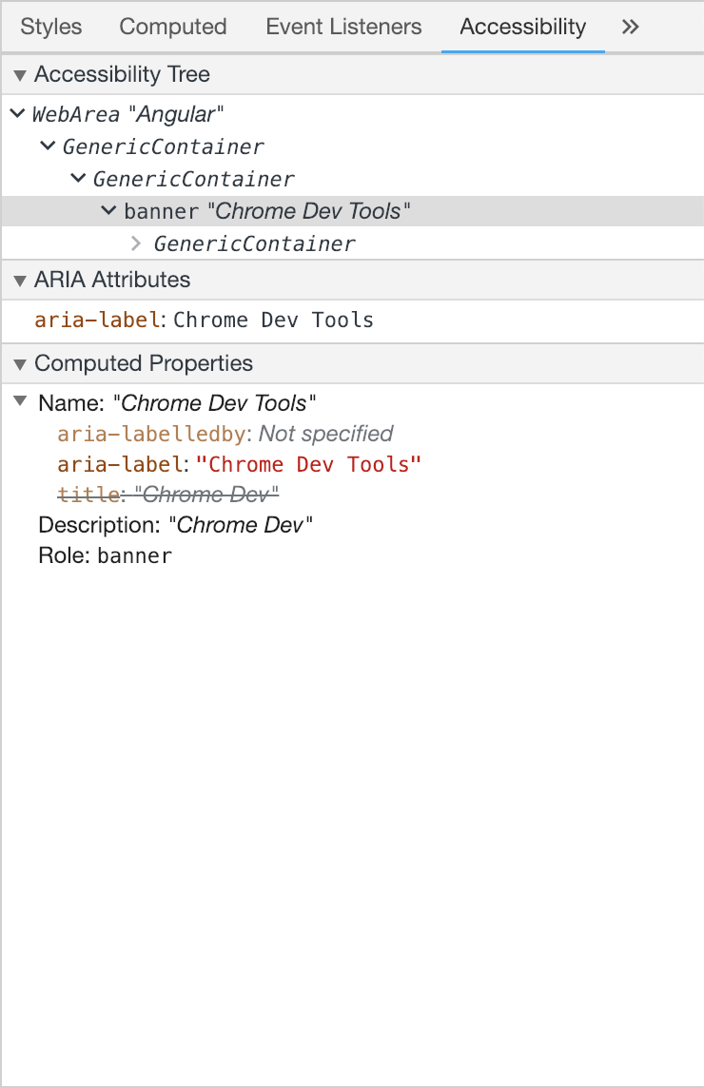The height and width of the screenshot is (1088, 704).
Task: Click the aria-labelledby Not specified entry
Action: (x=225, y=434)
